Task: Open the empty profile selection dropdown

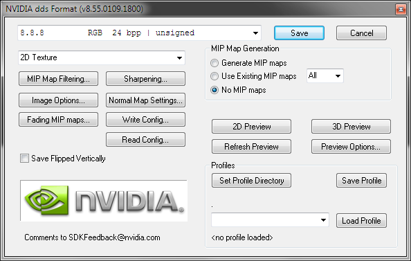Action: click(x=270, y=220)
